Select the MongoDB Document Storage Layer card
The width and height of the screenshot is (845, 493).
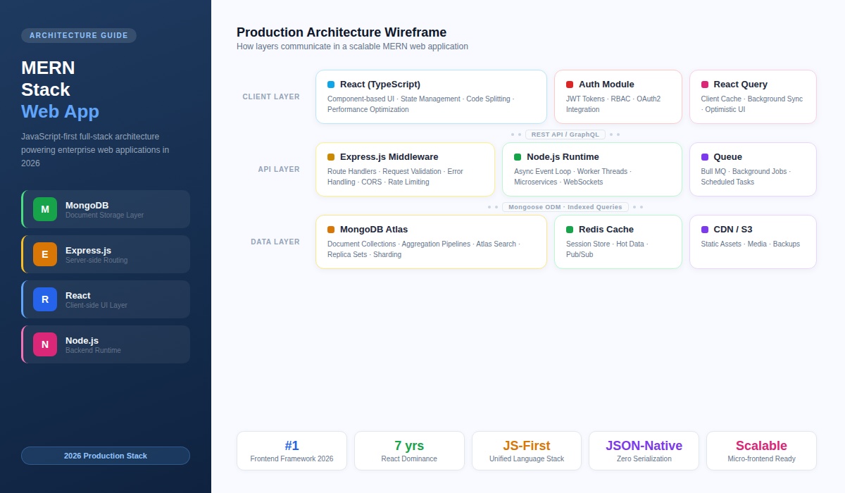pyautogui.click(x=106, y=209)
